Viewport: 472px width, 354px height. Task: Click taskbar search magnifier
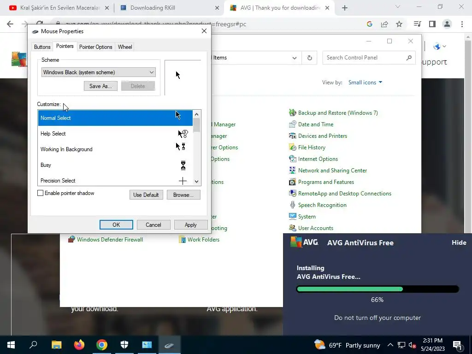click(x=33, y=345)
